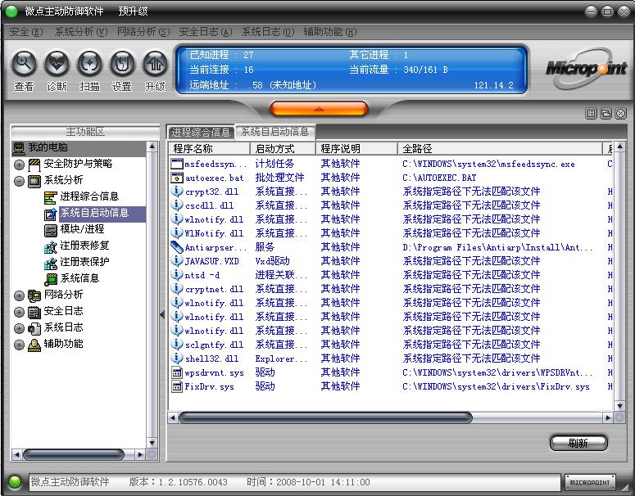Viewport: 635px width, 496px height.
Task: Expand the 安全防护与策略 tree node
Action: (19, 165)
